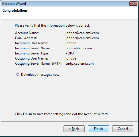
Task: Click the Congratulations! heading
Action: pos(15,10)
